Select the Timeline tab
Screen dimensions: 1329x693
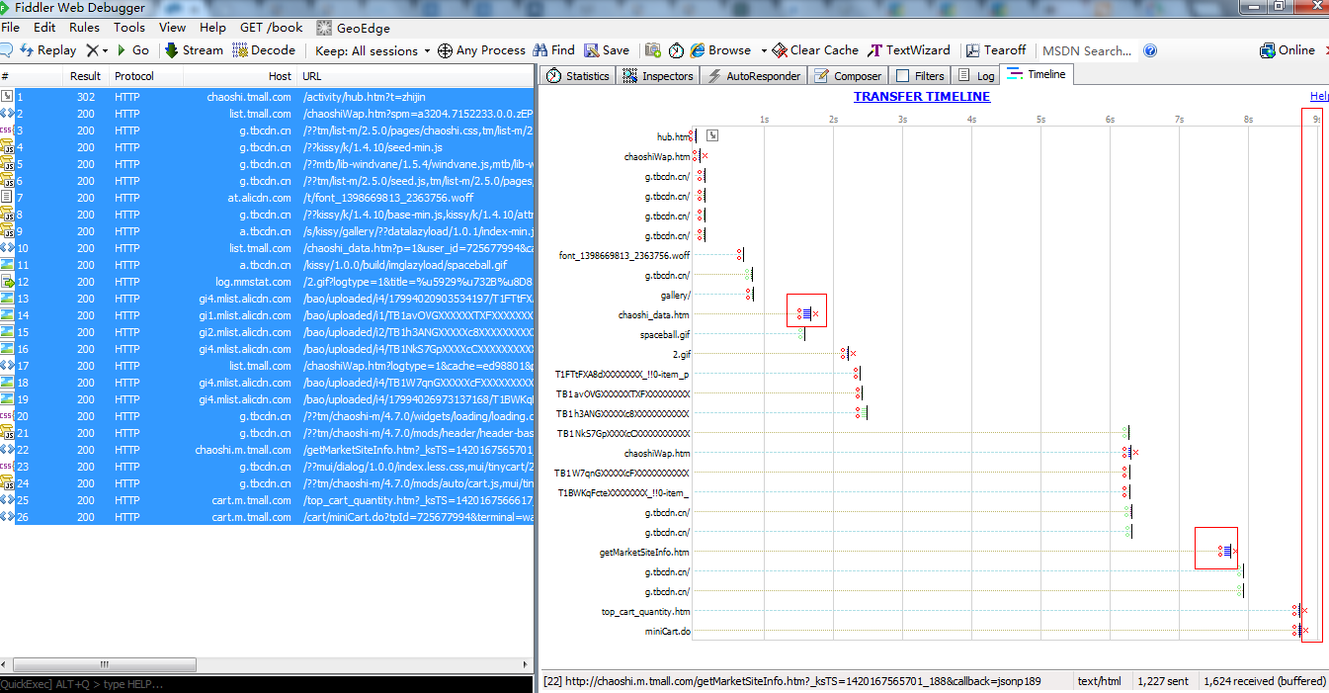1037,74
